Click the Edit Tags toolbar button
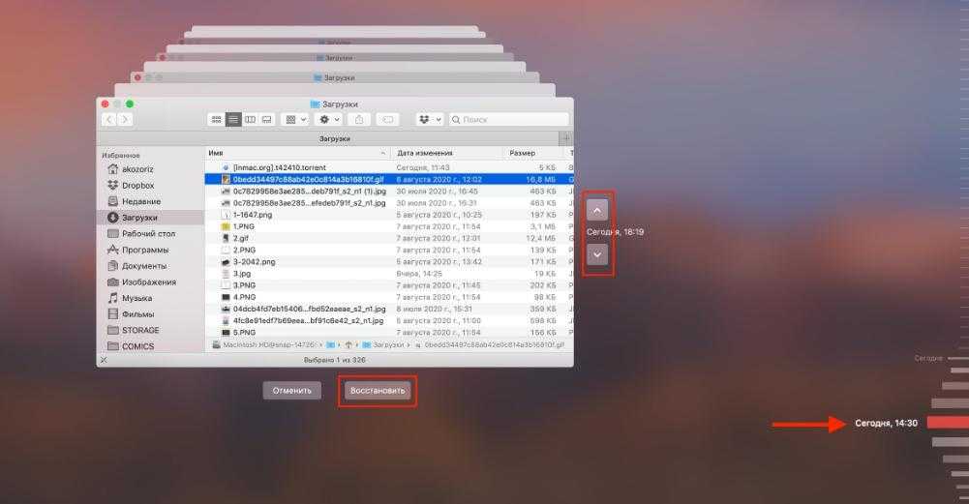The height and width of the screenshot is (504, 969). (387, 119)
